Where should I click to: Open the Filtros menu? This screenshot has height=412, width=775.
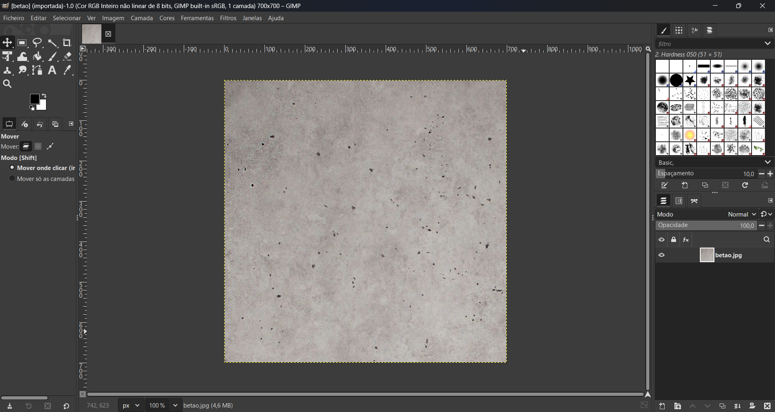click(228, 18)
